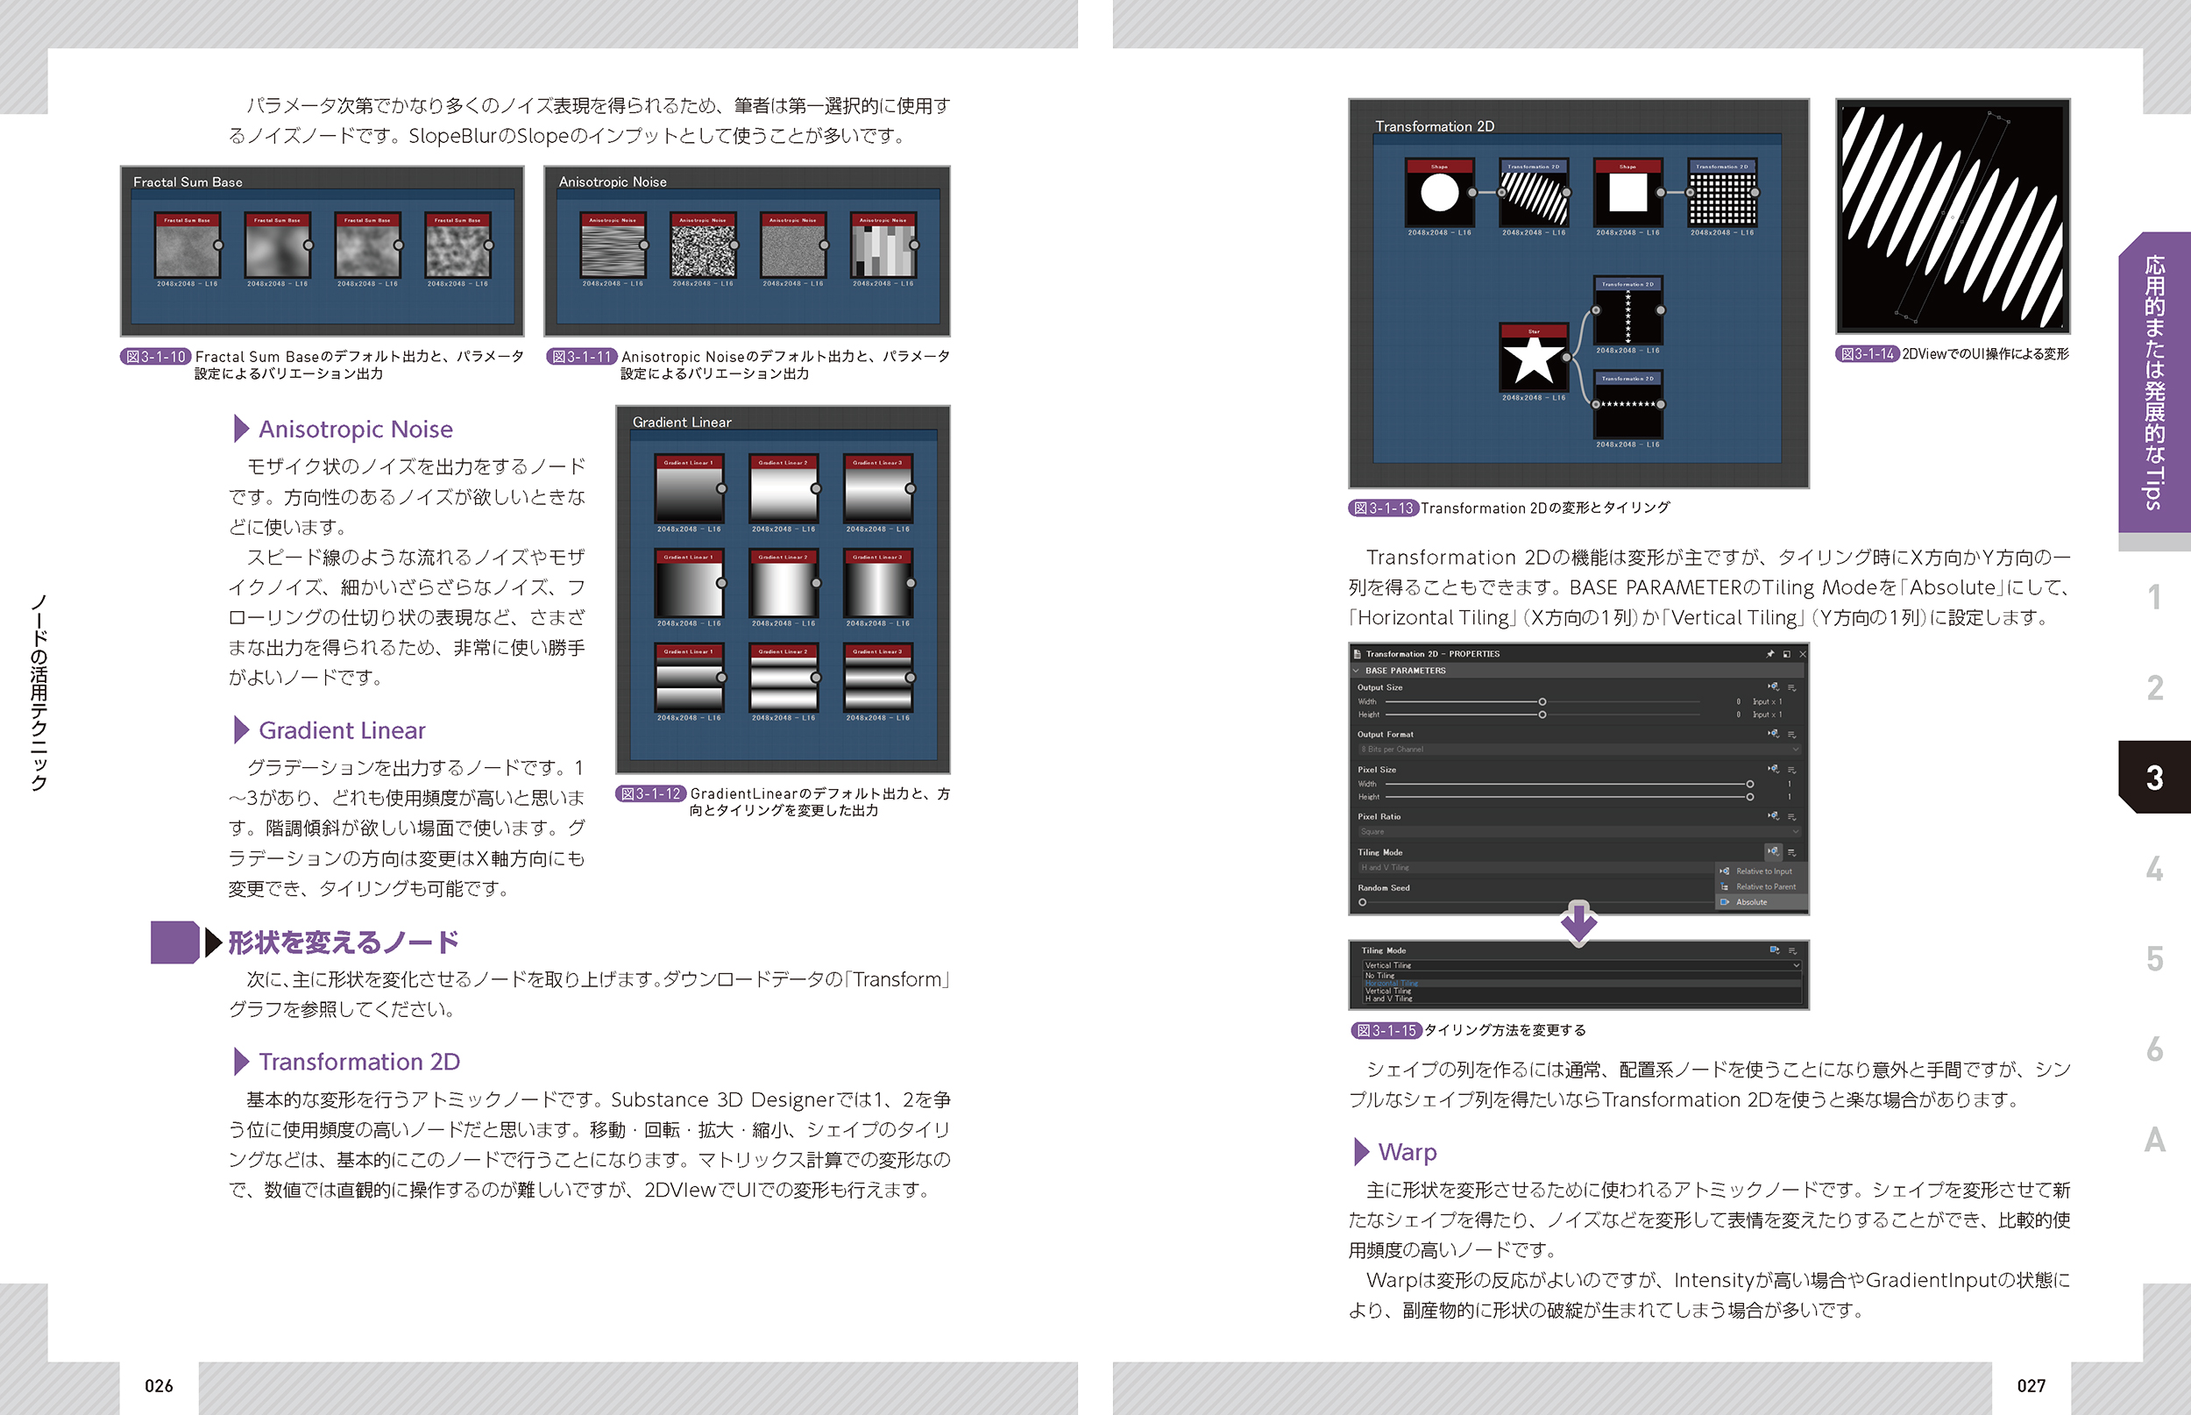Click the Output Size Width slider handle

click(x=1542, y=702)
